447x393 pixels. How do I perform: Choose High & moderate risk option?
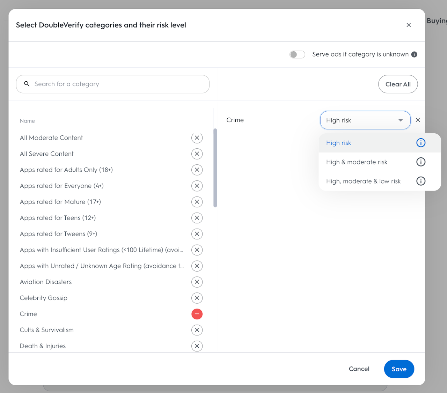(357, 162)
